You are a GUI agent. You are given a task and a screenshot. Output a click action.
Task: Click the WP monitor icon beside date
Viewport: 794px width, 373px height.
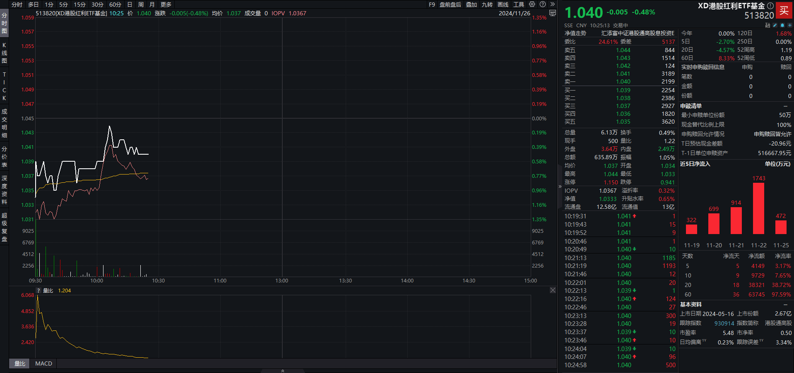(x=552, y=13)
